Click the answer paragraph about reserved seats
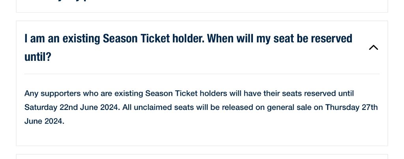Screen dimensions: 404x159 [201, 107]
